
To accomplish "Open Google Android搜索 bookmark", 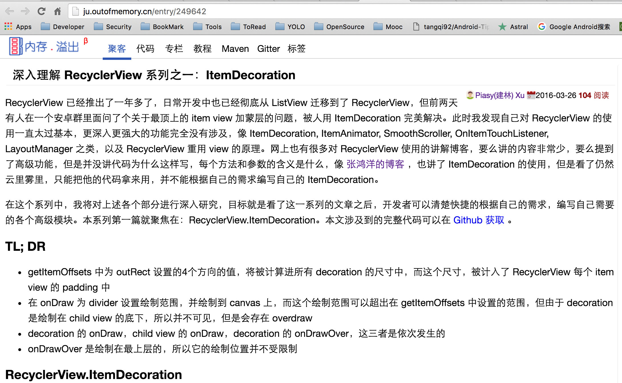I will click(574, 27).
